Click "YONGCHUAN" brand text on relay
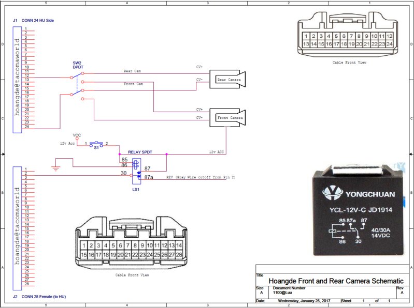414x308 pixels. coord(370,194)
